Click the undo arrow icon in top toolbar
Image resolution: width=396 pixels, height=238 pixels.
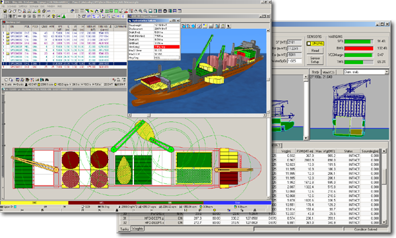coord(49,11)
